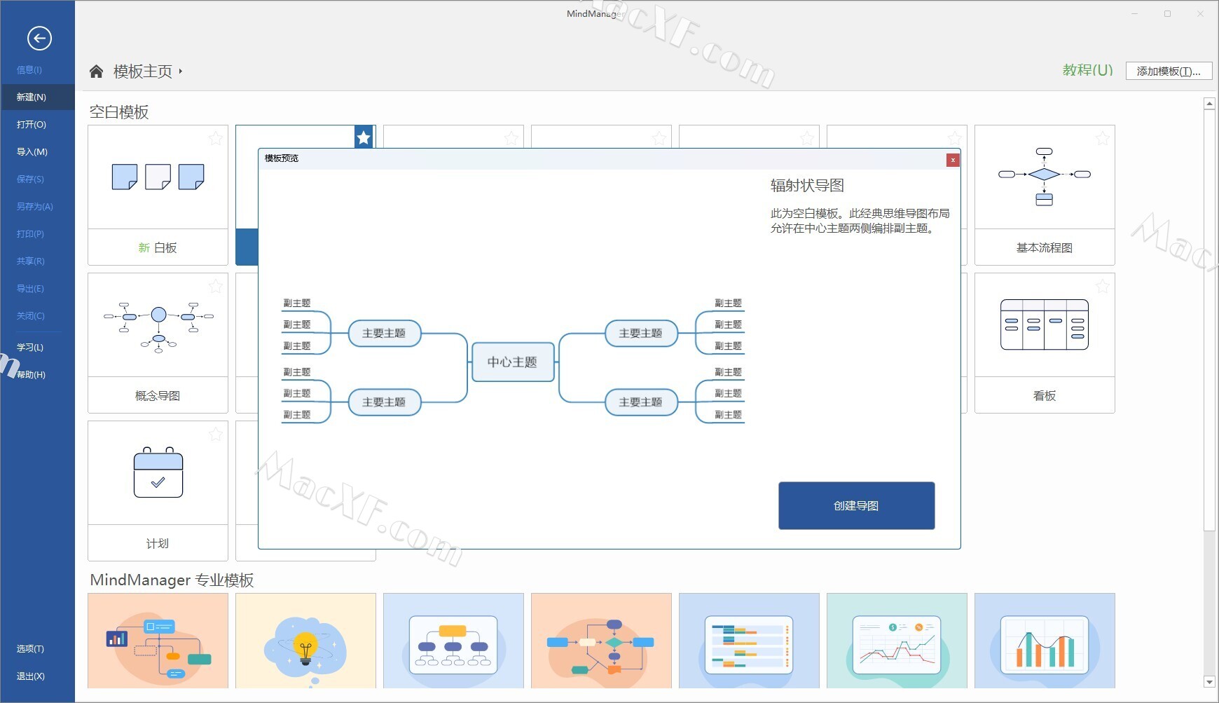The image size is (1219, 703).
Task: Open the dashboard flow professional template thumbnail
Action: pyautogui.click(x=158, y=641)
